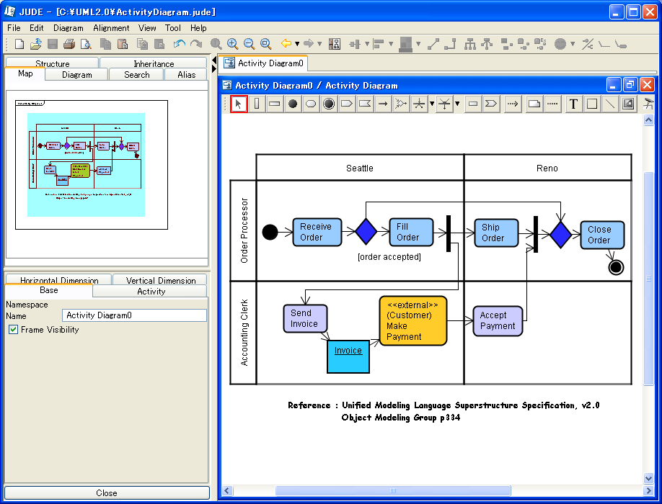Viewport: 662px width, 504px height.
Task: Open the vertical align dropdown arrow
Action: [x=391, y=44]
